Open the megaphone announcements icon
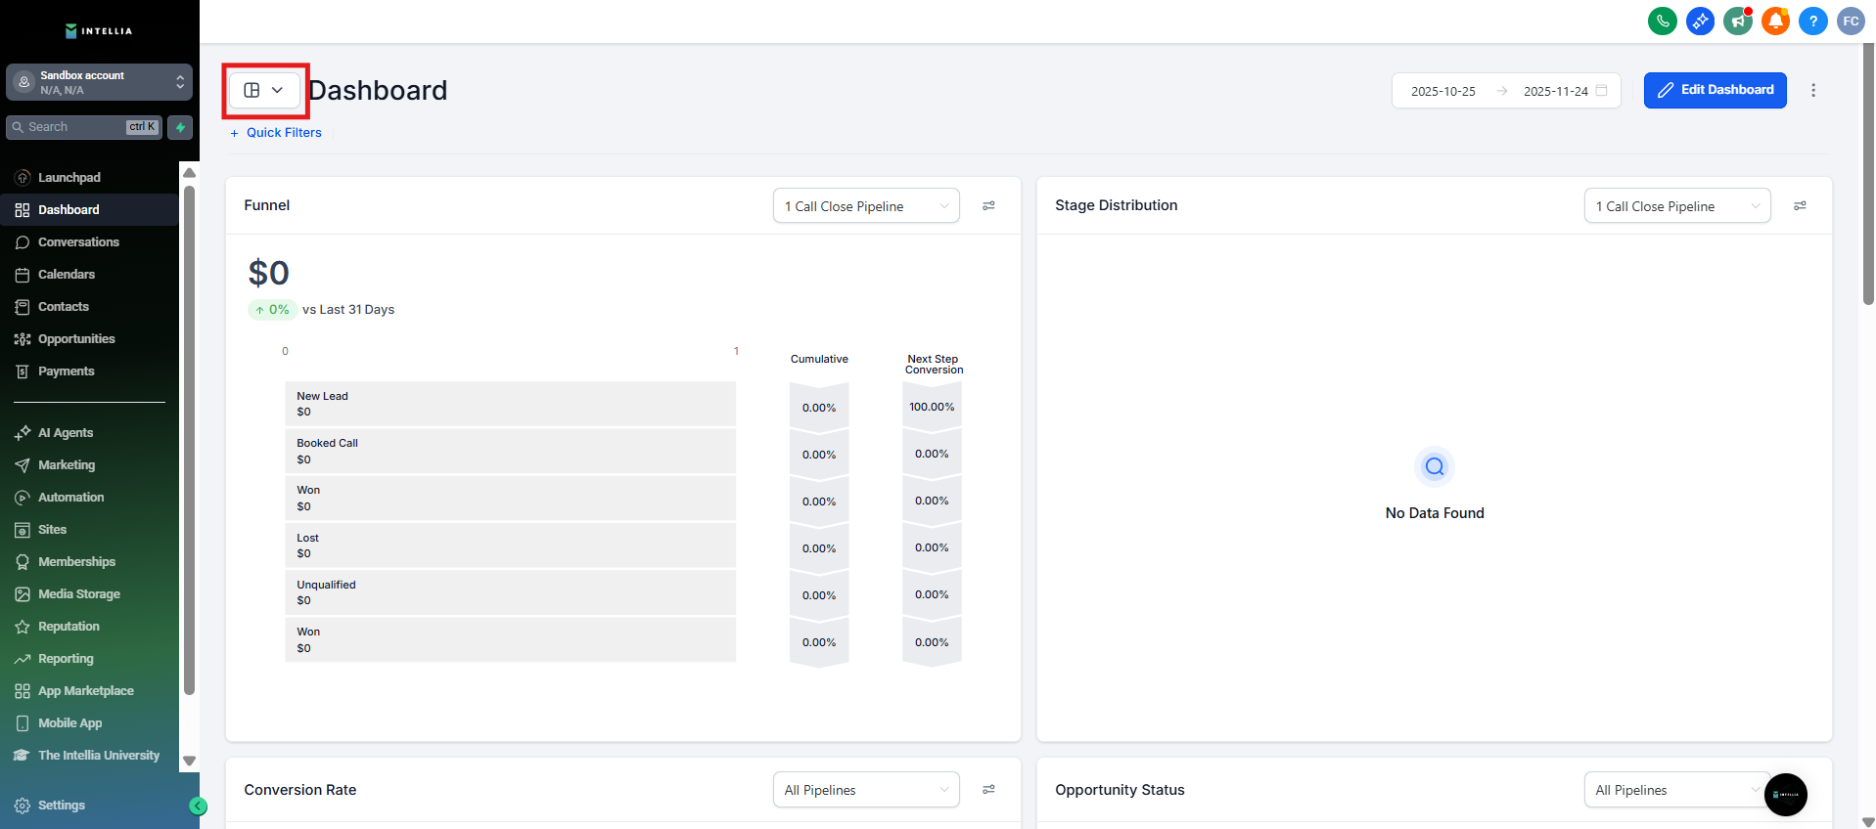The width and height of the screenshot is (1876, 829). 1737,21
